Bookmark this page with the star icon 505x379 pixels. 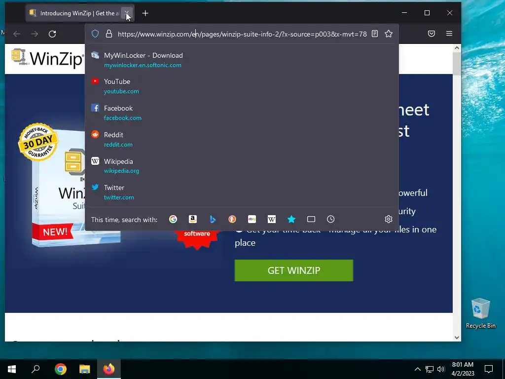pos(389,34)
